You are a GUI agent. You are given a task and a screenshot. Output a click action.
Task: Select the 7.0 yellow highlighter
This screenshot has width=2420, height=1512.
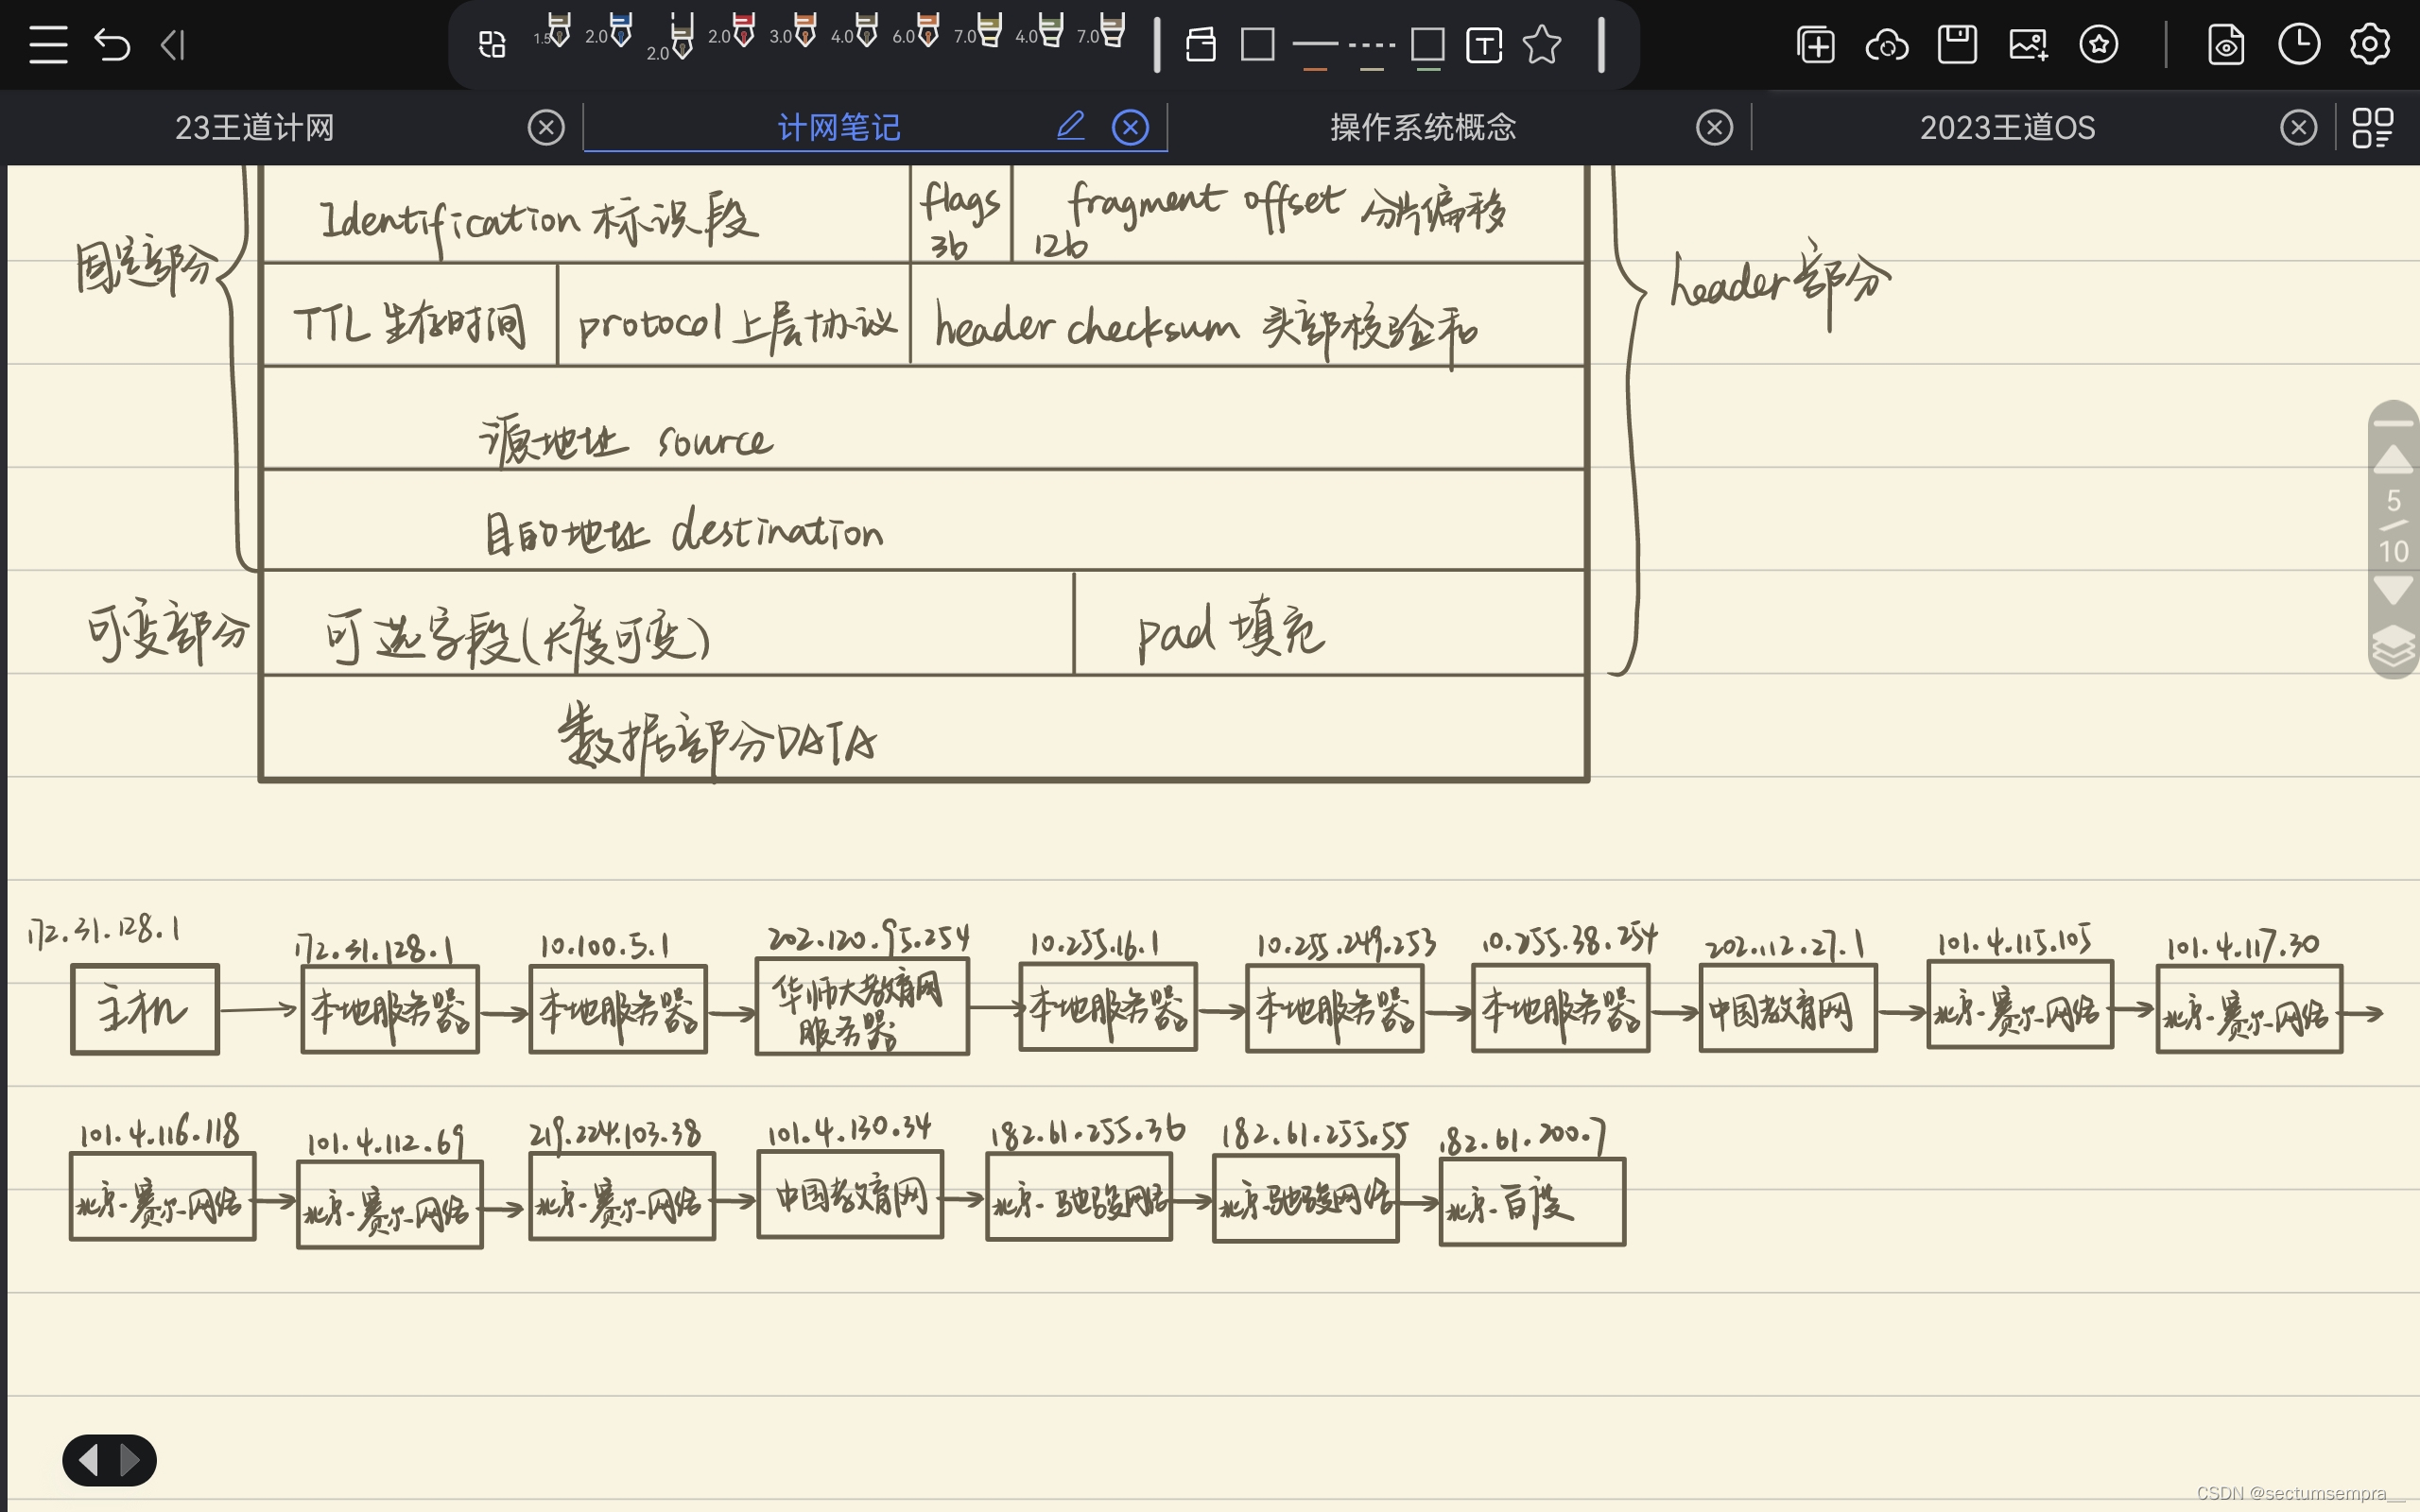(x=990, y=35)
